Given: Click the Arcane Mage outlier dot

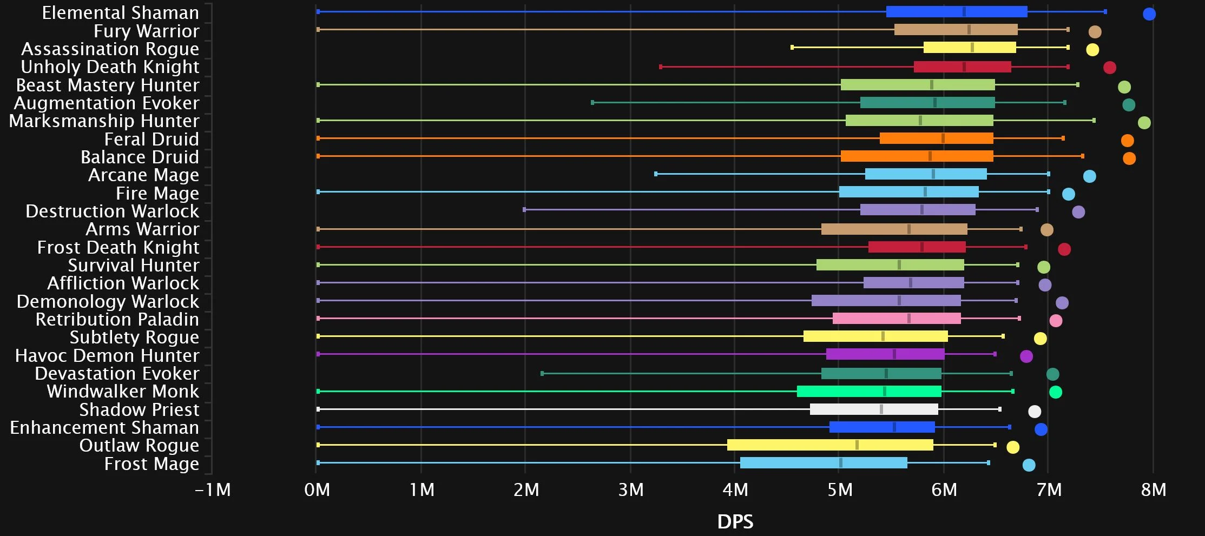Looking at the screenshot, I should 1089,176.
